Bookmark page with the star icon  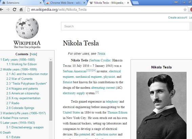(x=185, y=9)
